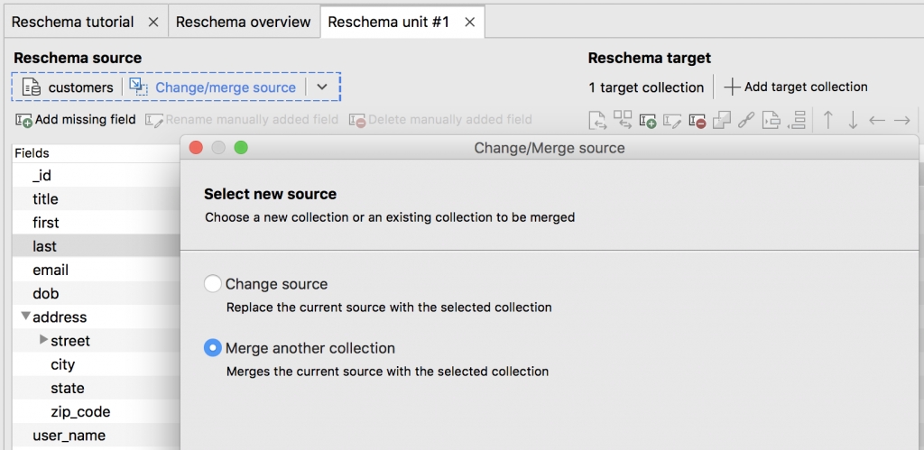Click Add target collection button

(x=796, y=87)
